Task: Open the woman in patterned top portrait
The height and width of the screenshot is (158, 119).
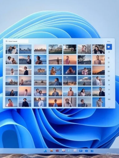Action: (40, 60)
